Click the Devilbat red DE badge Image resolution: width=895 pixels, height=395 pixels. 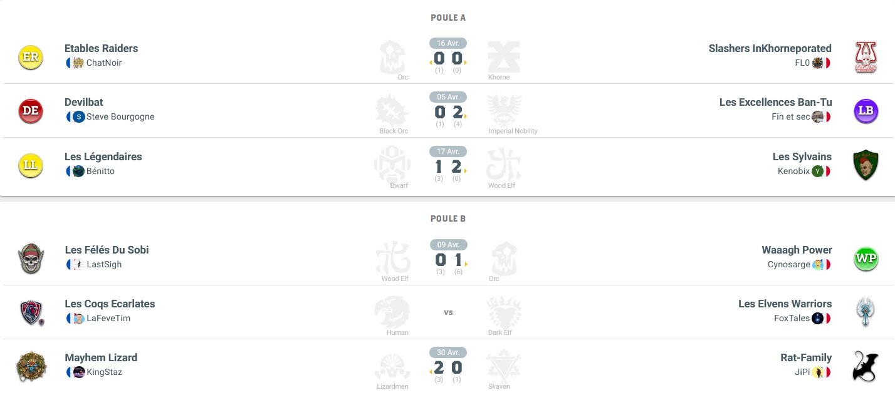click(x=31, y=111)
